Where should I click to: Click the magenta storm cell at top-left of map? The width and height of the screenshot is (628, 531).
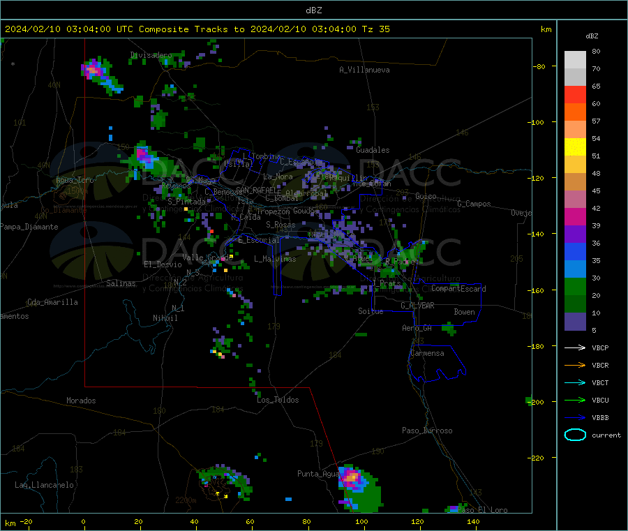[x=94, y=69]
